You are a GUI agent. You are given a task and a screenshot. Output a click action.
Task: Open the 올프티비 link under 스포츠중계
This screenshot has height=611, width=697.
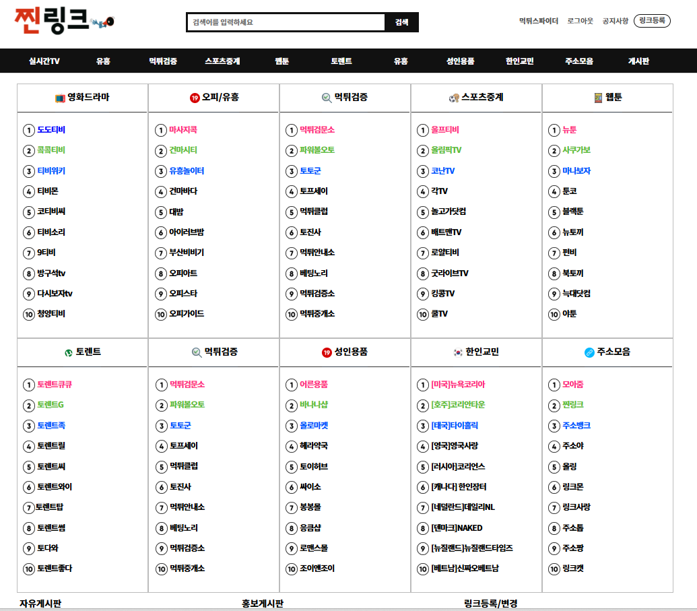coord(444,130)
